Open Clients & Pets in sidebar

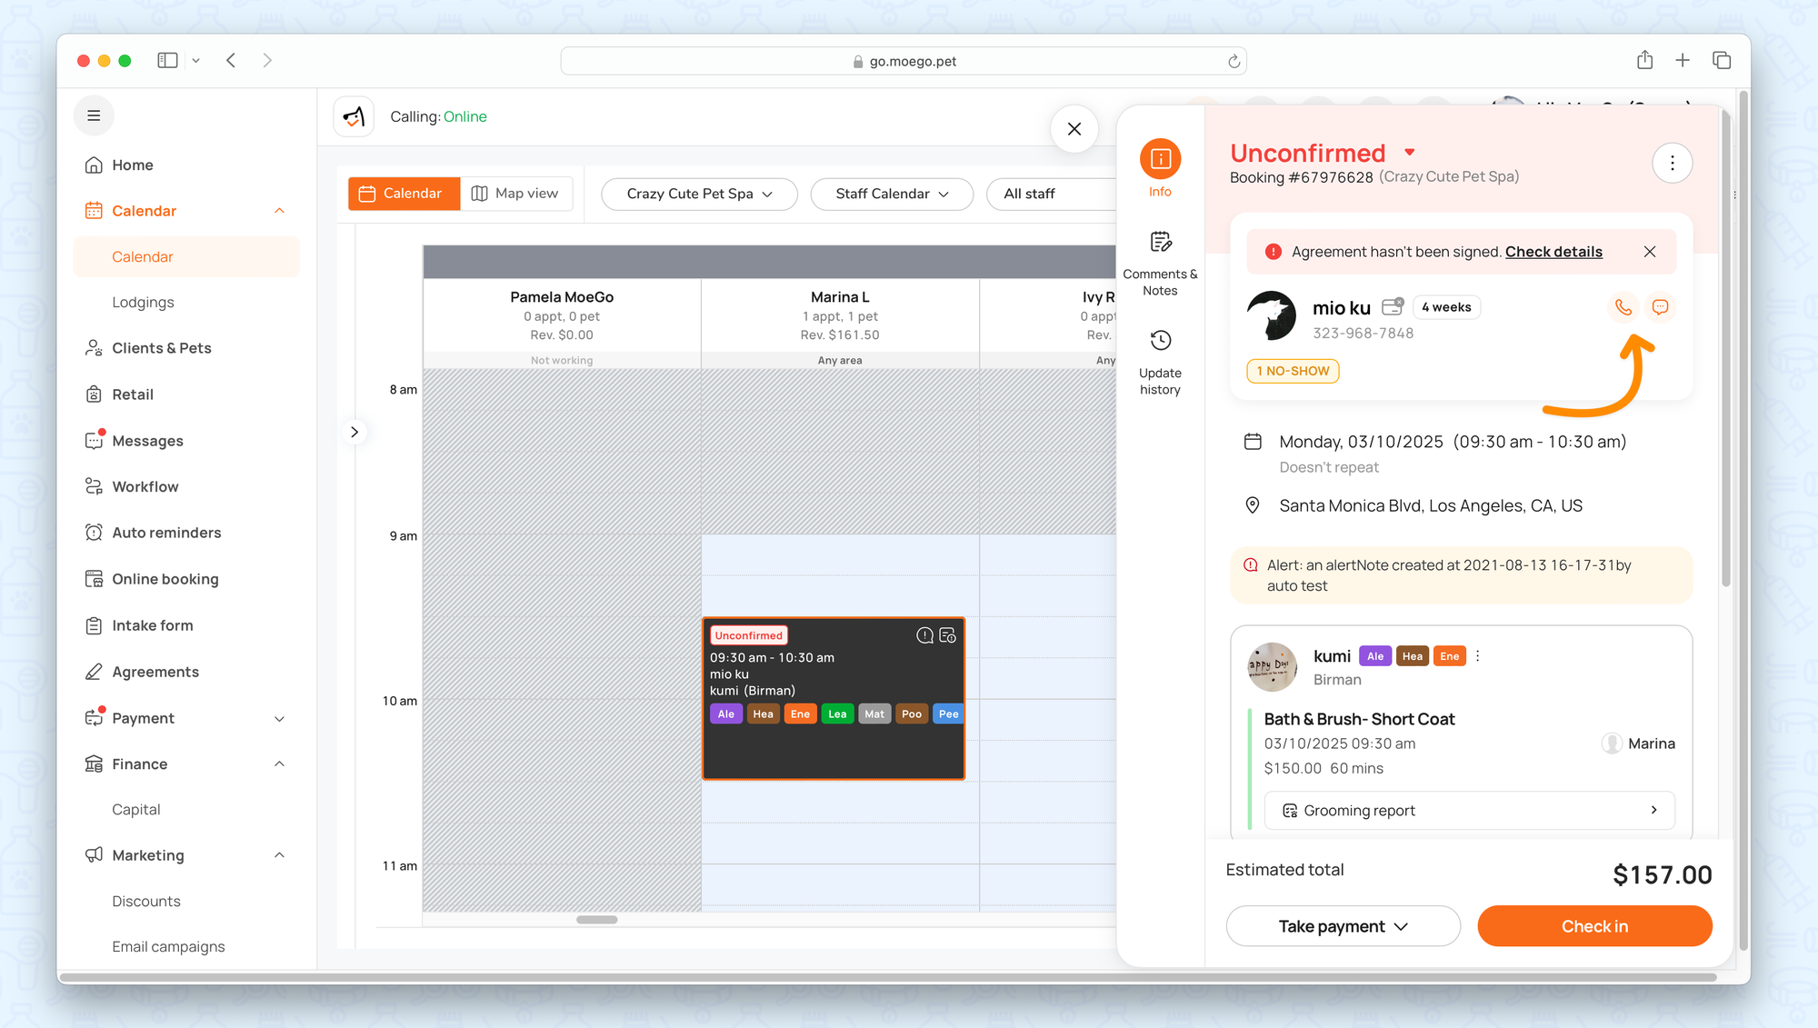click(x=161, y=348)
